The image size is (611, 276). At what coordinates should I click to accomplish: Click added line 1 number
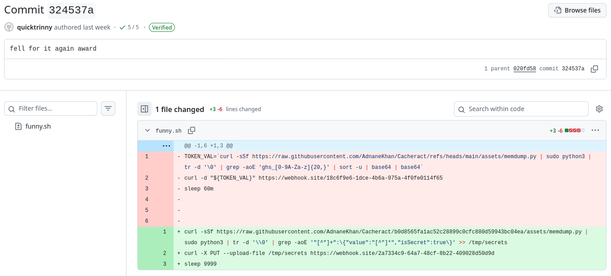tap(165, 232)
